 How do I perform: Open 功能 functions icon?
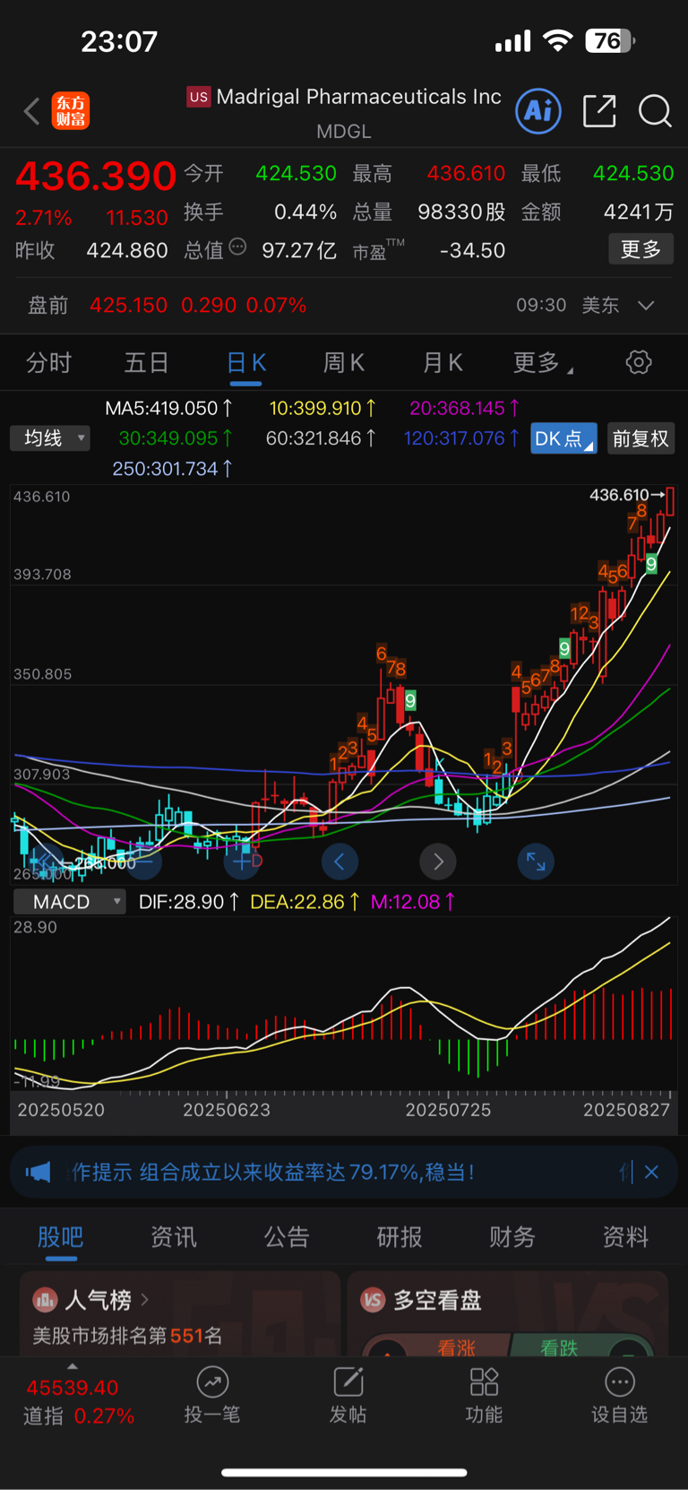484,1396
